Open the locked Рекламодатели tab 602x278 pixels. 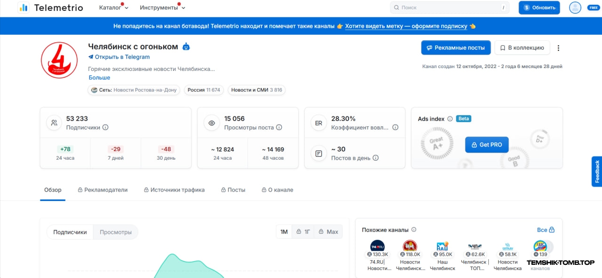click(x=103, y=190)
